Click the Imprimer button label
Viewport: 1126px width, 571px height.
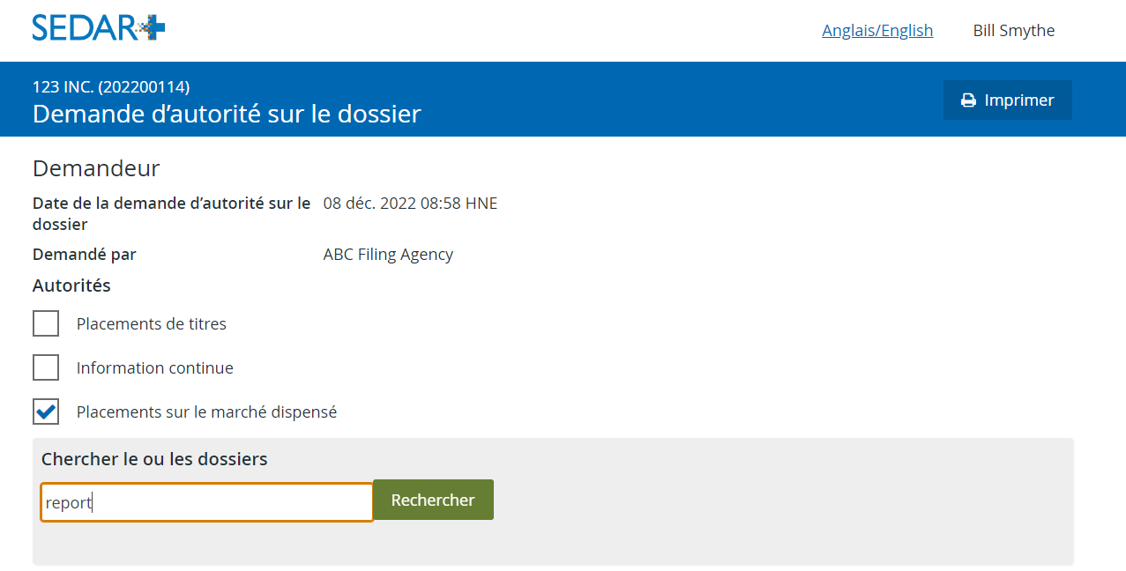click(1019, 100)
